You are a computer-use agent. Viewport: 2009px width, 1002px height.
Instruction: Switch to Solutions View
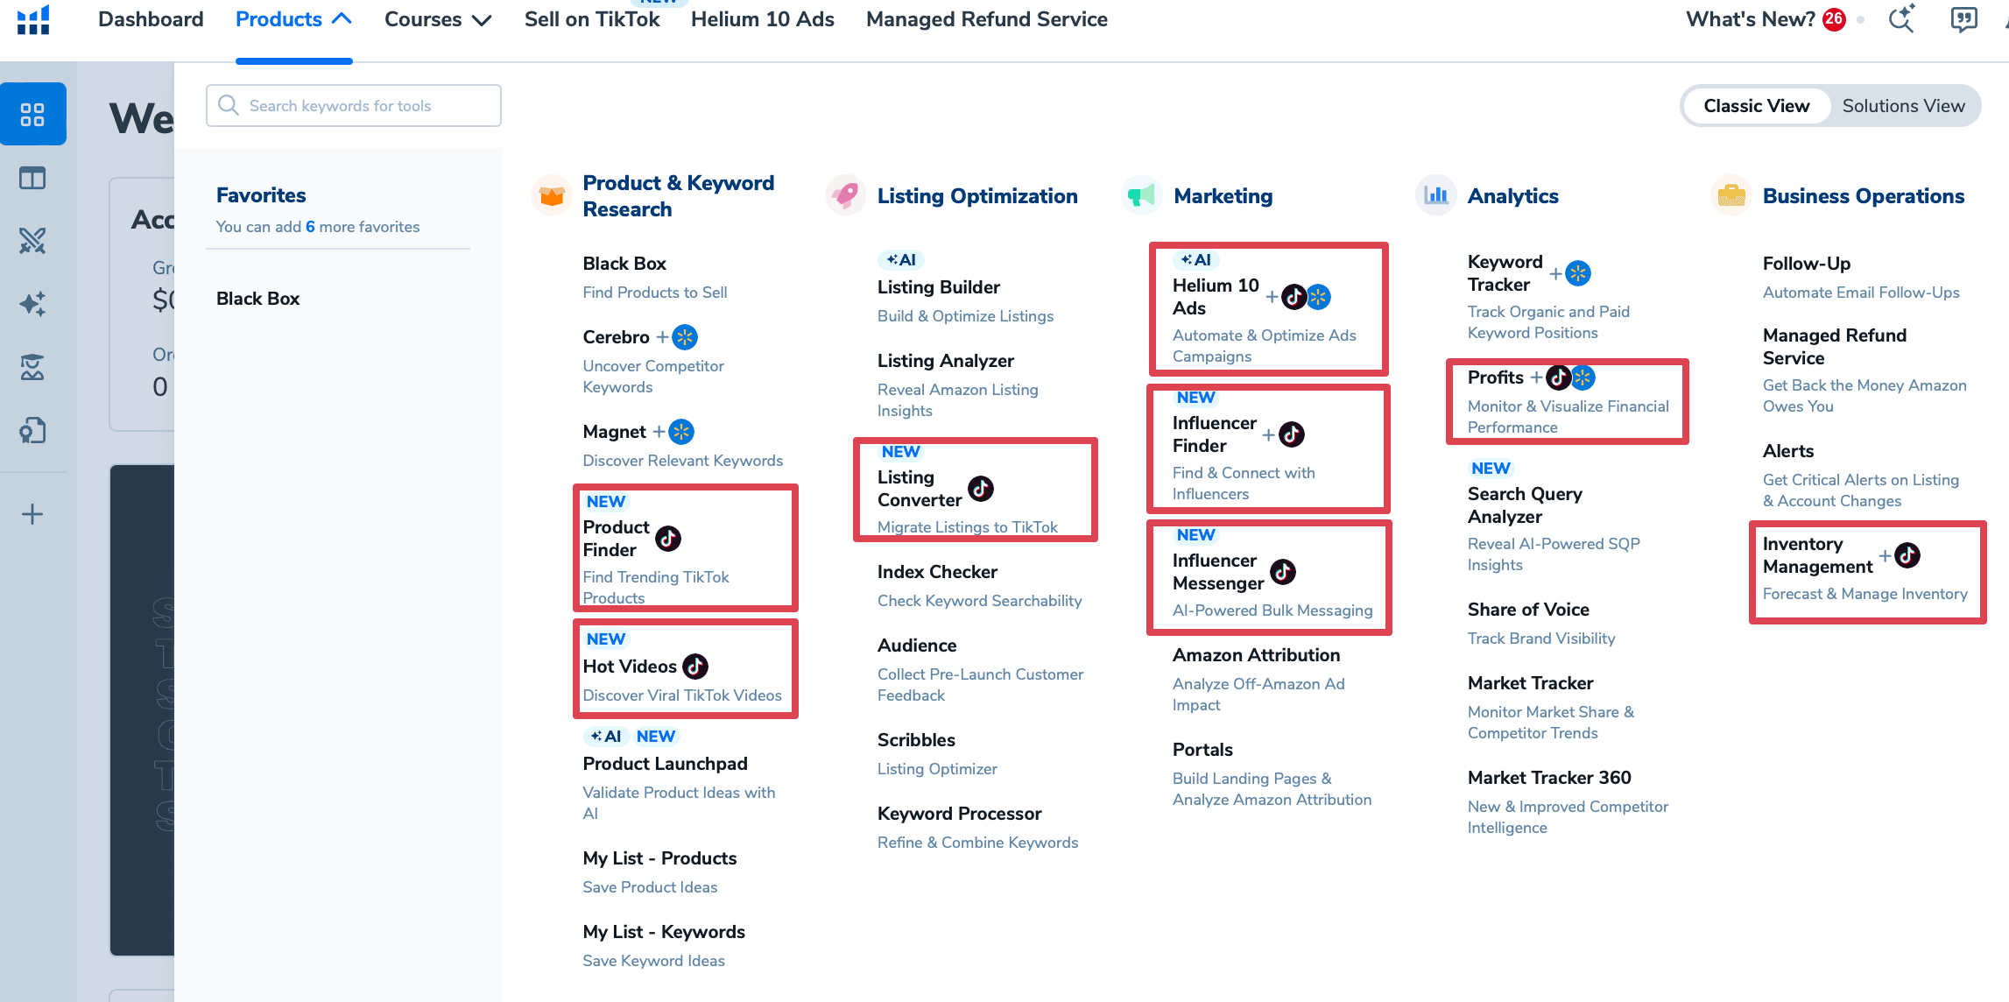pyautogui.click(x=1903, y=106)
